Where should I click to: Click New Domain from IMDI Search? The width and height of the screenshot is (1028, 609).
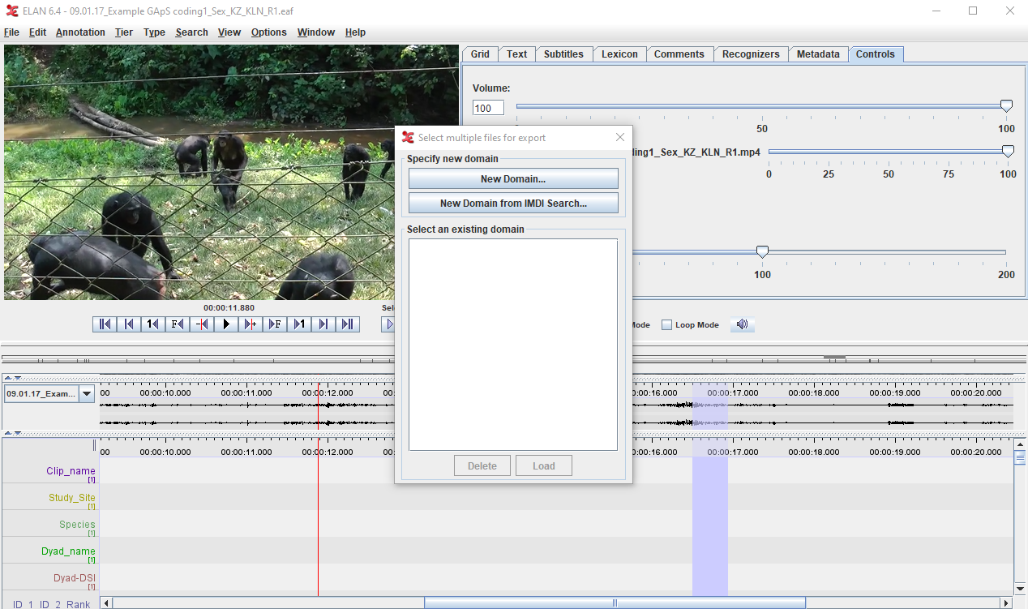point(513,204)
